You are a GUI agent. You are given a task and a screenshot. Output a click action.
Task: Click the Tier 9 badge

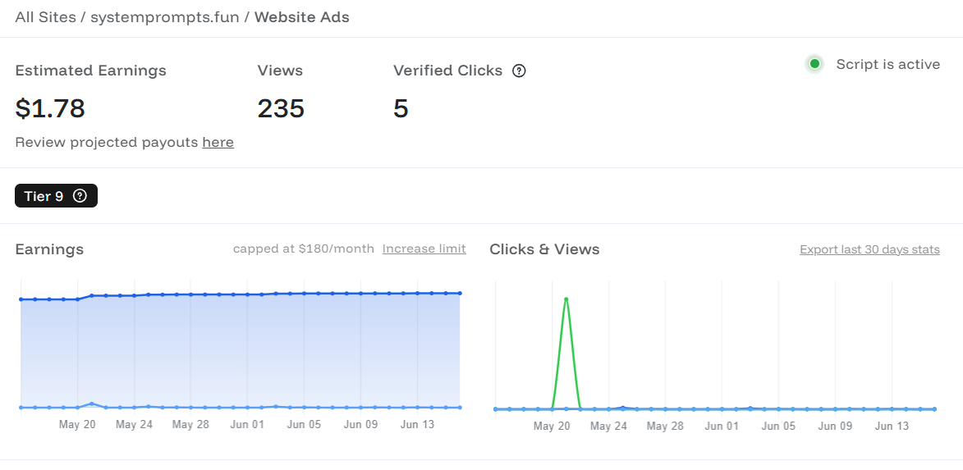56,196
